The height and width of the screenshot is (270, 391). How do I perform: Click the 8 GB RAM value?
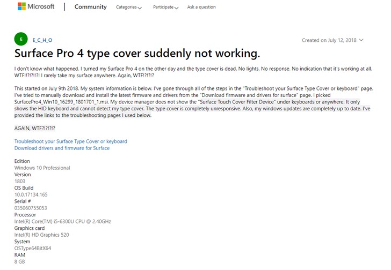[19, 262]
